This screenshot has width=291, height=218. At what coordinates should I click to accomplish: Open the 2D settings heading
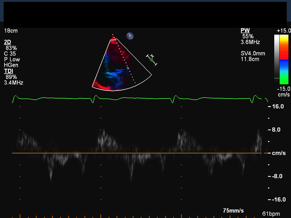pos(7,42)
